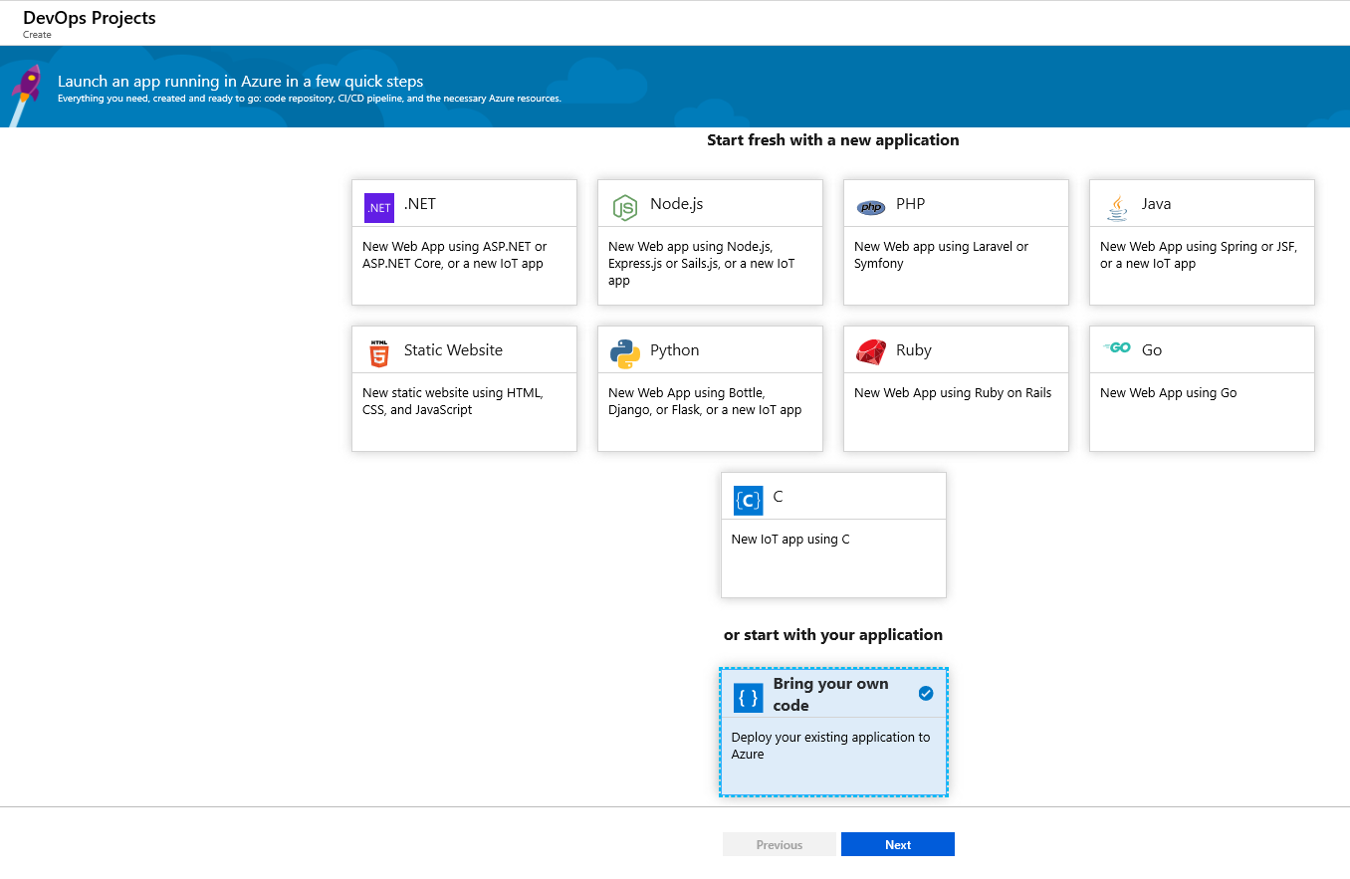1350x879 pixels.
Task: Click 'Deploy your existing application to Azure' text
Action: (x=831, y=746)
